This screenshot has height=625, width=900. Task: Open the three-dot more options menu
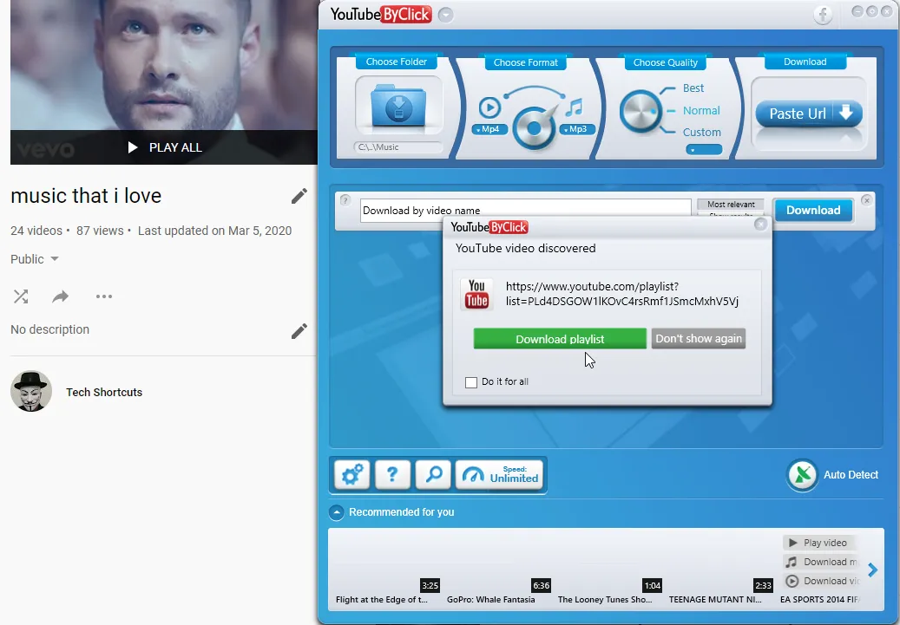click(x=104, y=296)
